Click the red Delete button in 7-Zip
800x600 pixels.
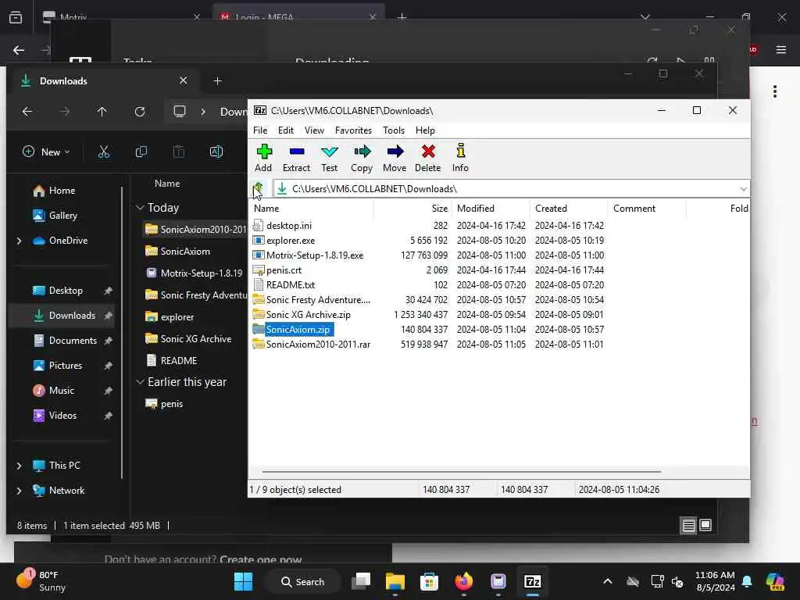pyautogui.click(x=427, y=158)
